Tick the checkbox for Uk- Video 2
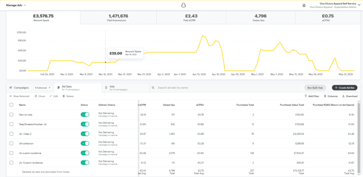 coord(11,134)
